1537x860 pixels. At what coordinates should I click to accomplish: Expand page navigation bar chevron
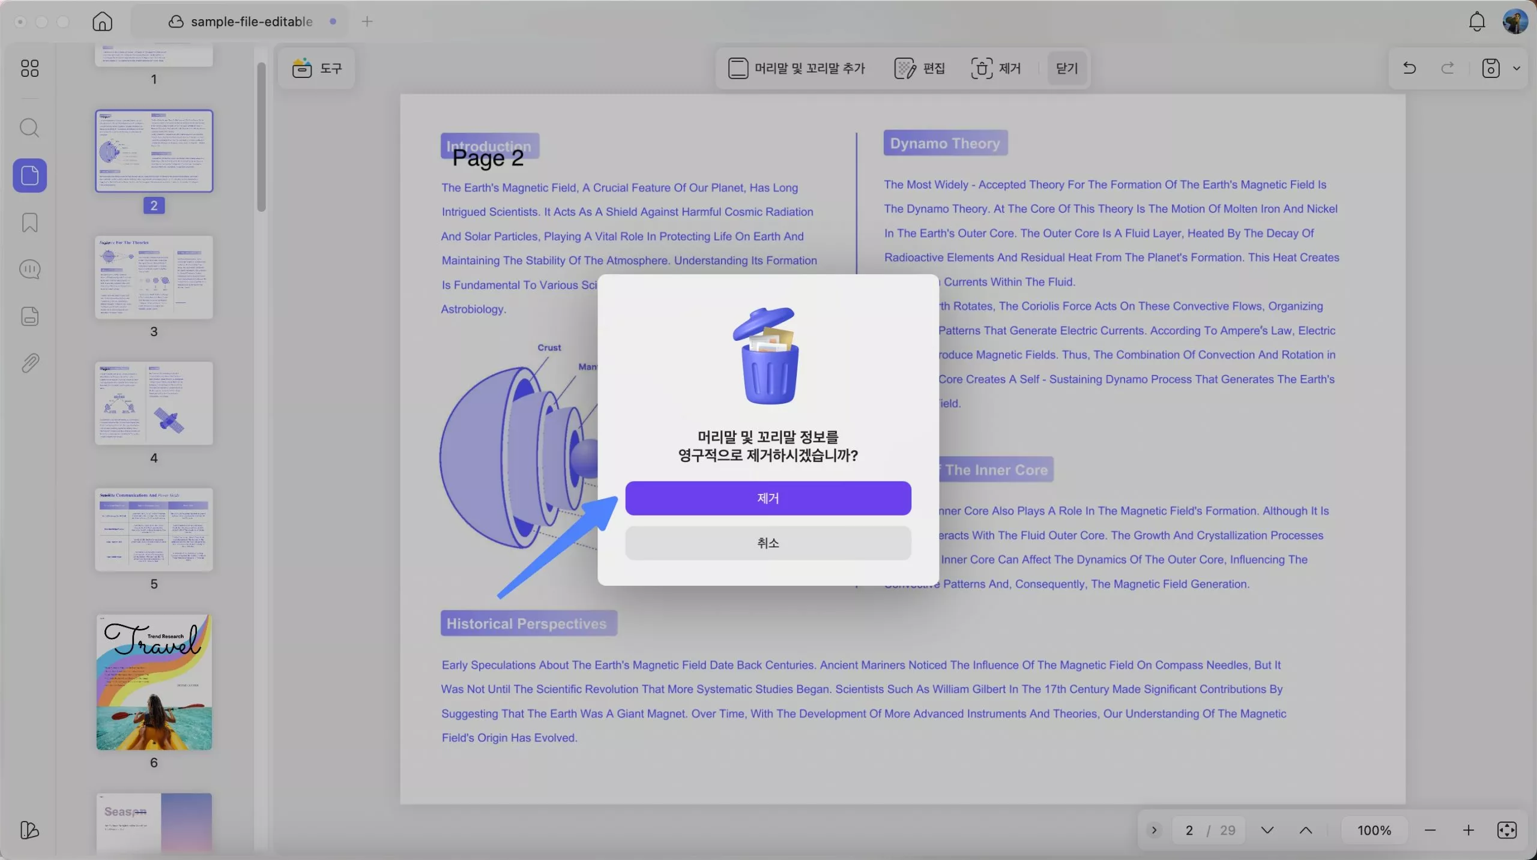click(1153, 830)
